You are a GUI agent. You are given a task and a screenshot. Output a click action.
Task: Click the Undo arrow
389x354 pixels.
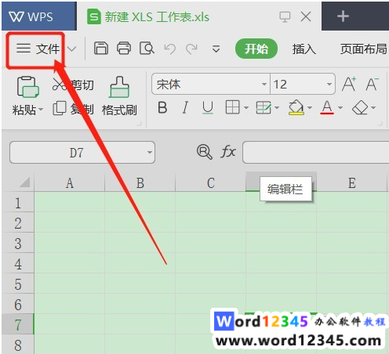(170, 49)
